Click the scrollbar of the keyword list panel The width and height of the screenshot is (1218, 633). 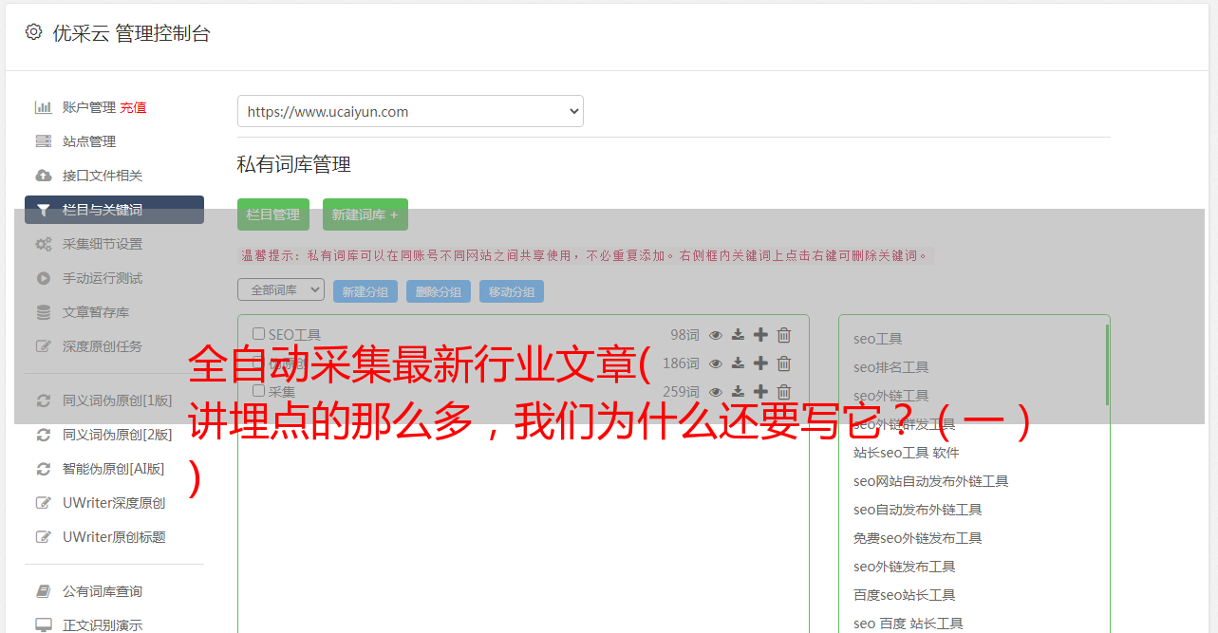coord(1107,364)
